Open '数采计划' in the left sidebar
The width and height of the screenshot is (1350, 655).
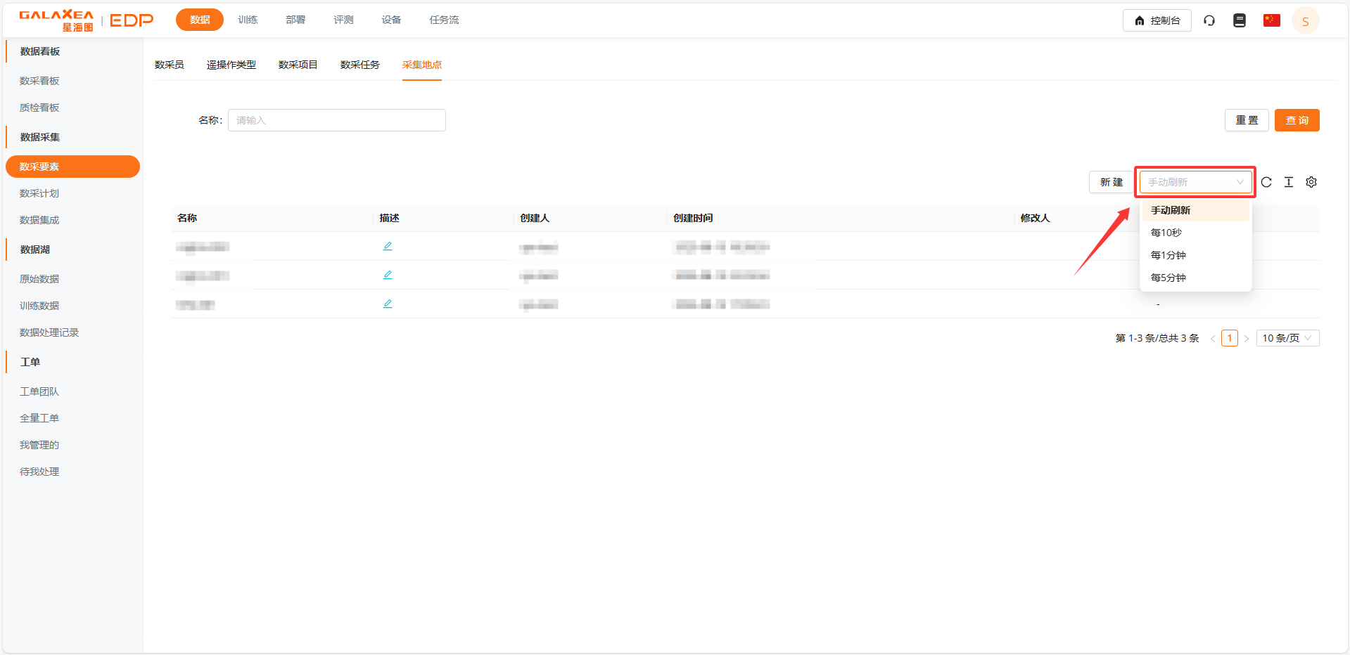pos(39,193)
